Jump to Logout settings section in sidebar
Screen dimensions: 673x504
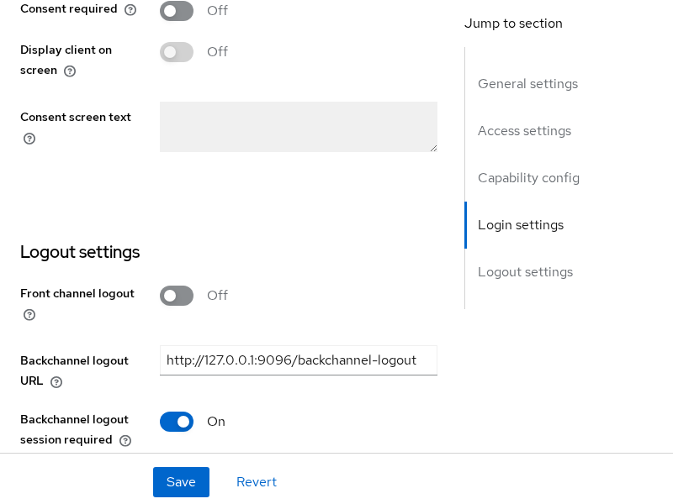(525, 272)
